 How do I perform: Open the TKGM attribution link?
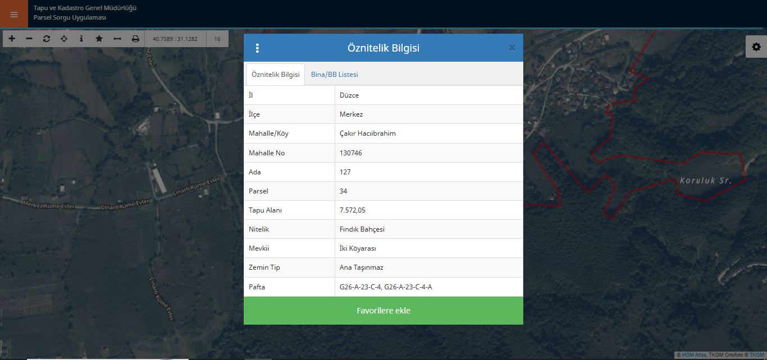click(756, 355)
